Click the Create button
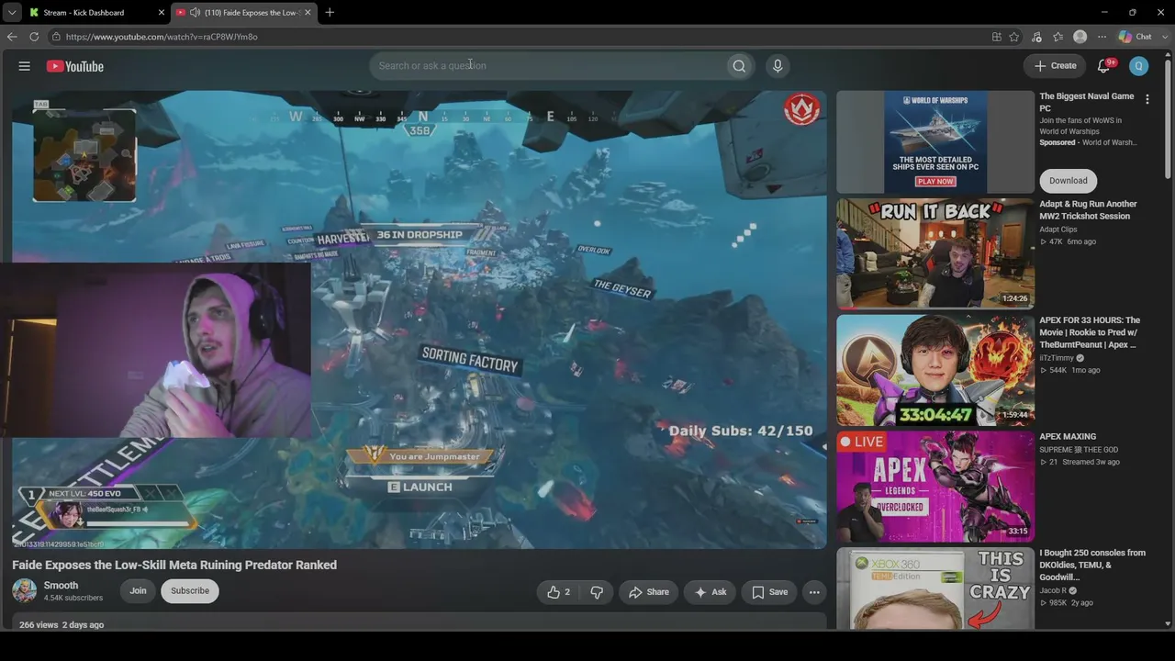Screen dimensions: 1175x661 coord(1055,66)
